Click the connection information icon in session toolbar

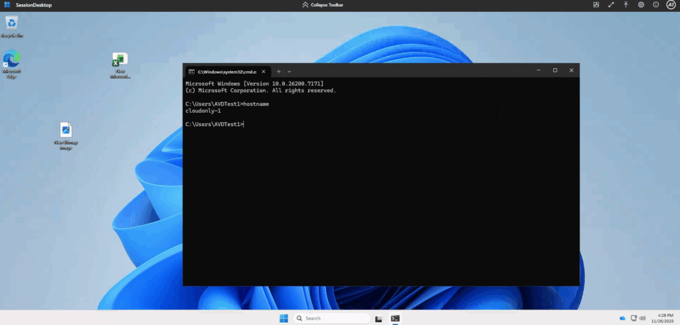click(655, 5)
